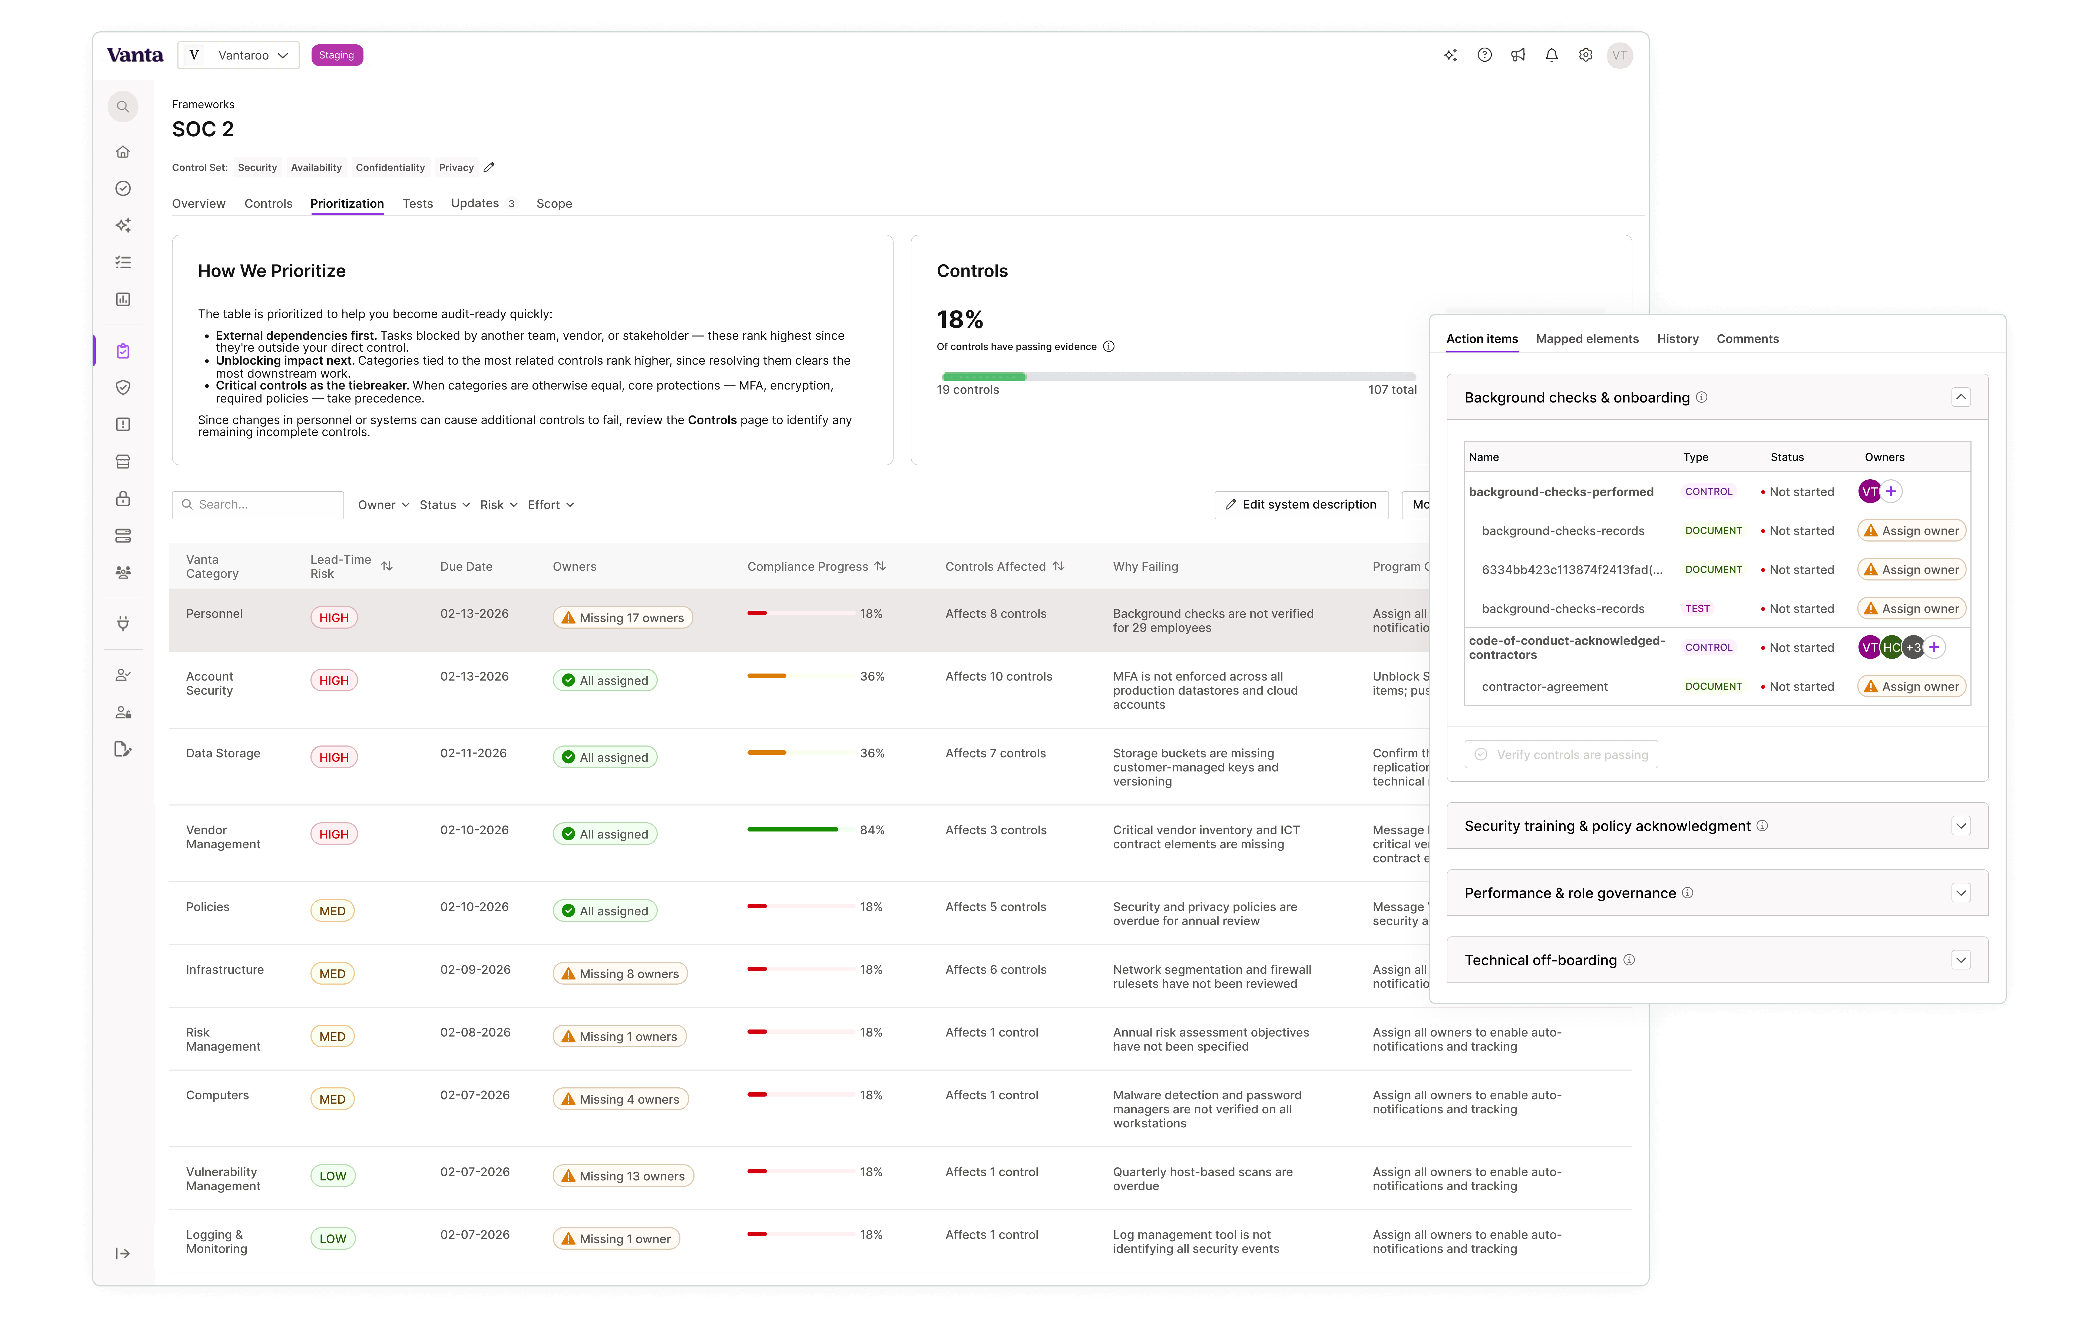This screenshot has width=2077, height=1320.
Task: Assign owner for background-checks-records TEST row
Action: (x=1911, y=608)
